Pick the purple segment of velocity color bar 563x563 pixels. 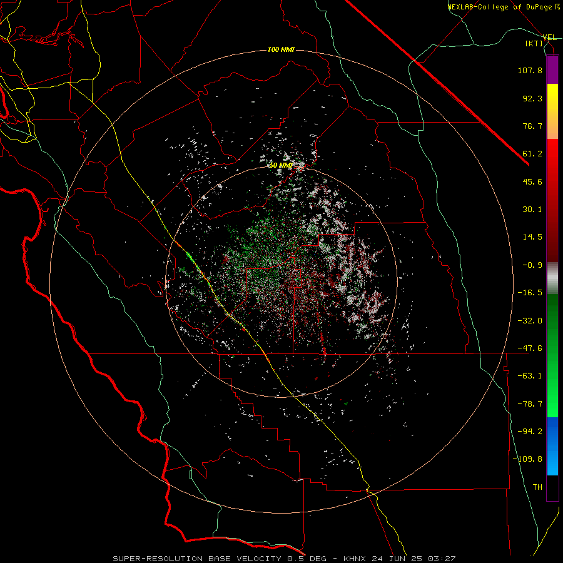(552, 69)
